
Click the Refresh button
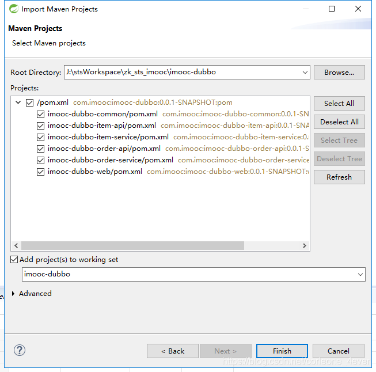pos(339,177)
